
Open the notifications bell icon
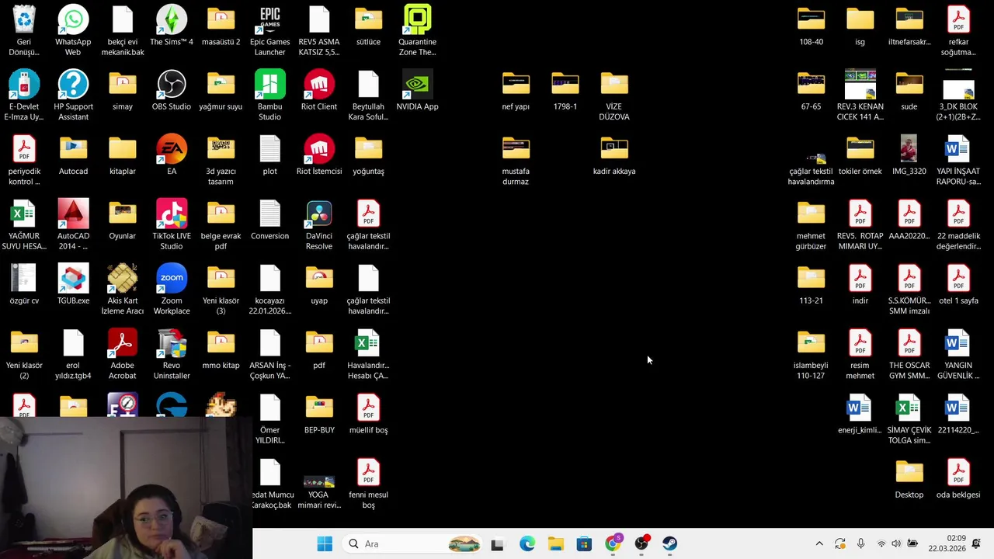click(x=976, y=543)
